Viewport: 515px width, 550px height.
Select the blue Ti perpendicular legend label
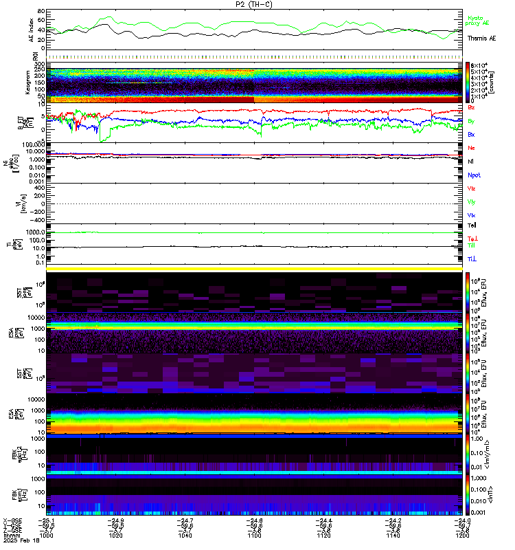coord(472,259)
